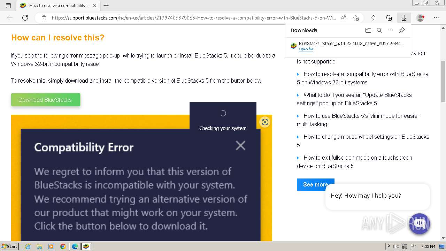Close the BlueStacks compatibility article tab
Image resolution: width=446 pixels, height=251 pixels.
(94, 6)
